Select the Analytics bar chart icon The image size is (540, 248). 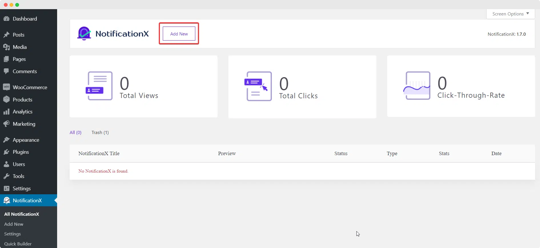pyautogui.click(x=6, y=112)
